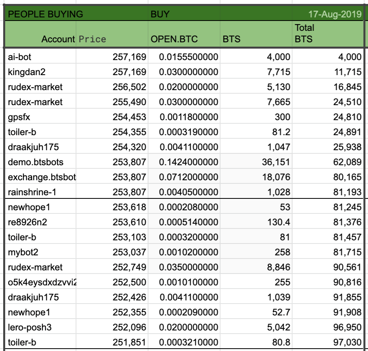The height and width of the screenshot is (351, 368).
Task: Select the PEOPLE BUYING header cell
Action: [76, 14]
